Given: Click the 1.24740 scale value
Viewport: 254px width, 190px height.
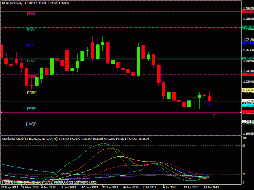Looking at the screenshot, I should 248,71.
